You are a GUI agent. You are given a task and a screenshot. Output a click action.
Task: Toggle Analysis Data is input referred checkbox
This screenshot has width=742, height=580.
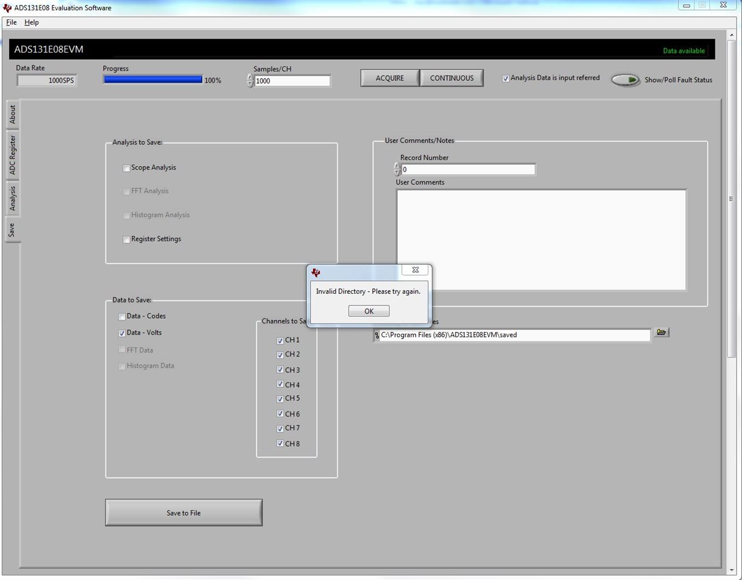tap(506, 78)
